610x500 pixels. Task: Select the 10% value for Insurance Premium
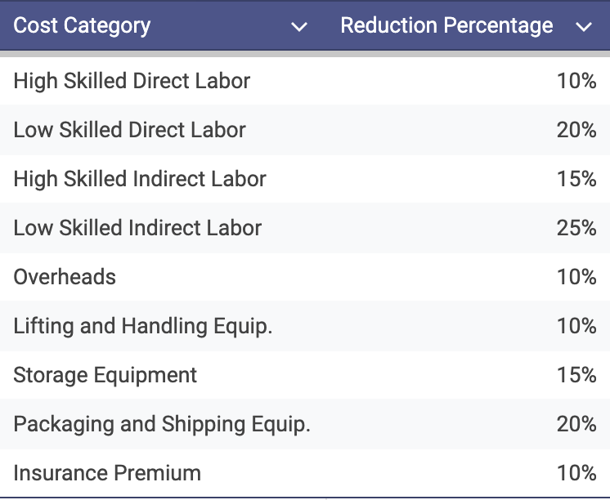tap(576, 473)
